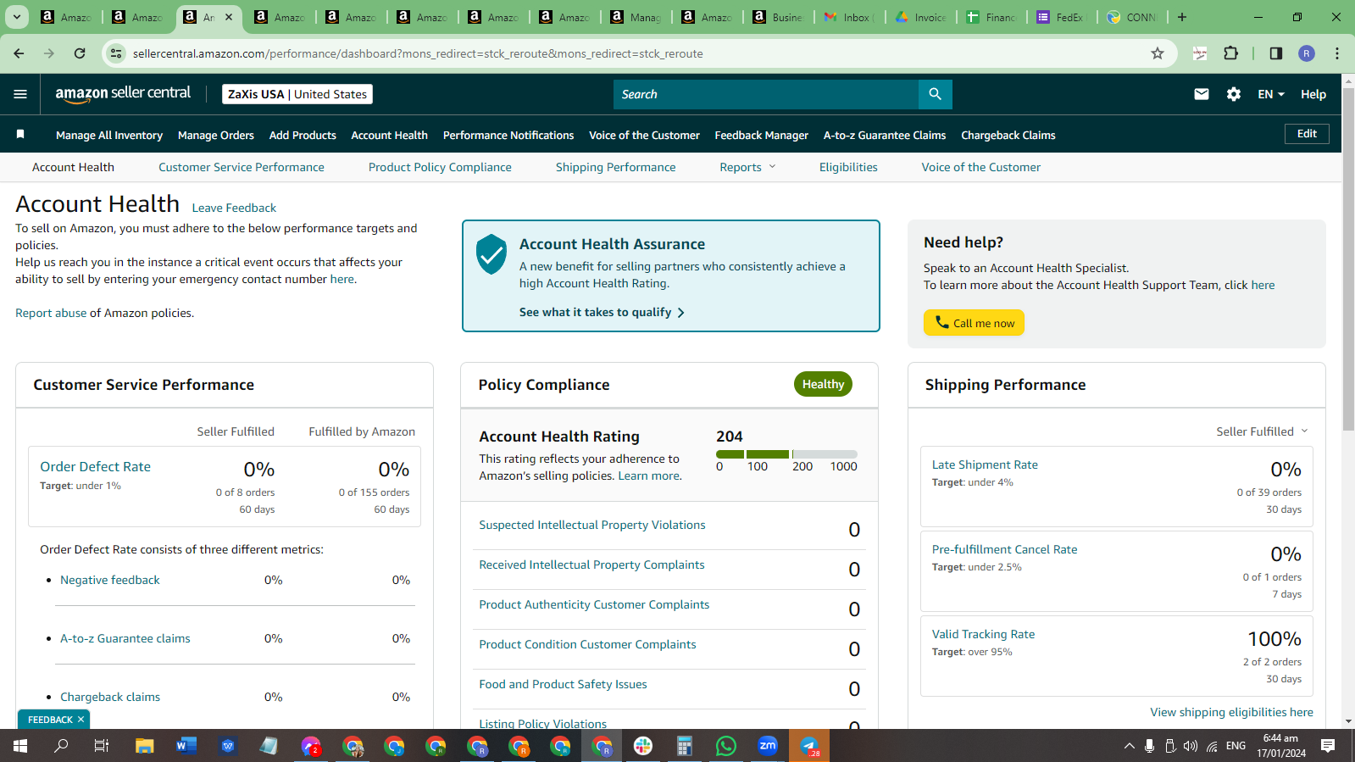
Task: Open the tab search dropdown arrow
Action: pos(16,17)
